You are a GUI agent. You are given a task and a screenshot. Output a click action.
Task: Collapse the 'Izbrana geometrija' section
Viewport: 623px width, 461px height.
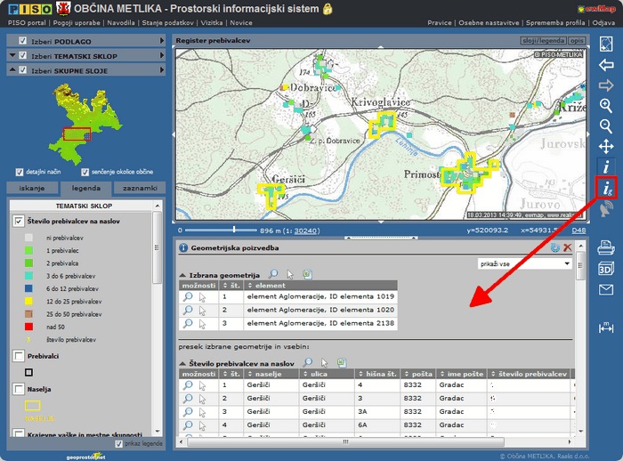[x=182, y=276]
